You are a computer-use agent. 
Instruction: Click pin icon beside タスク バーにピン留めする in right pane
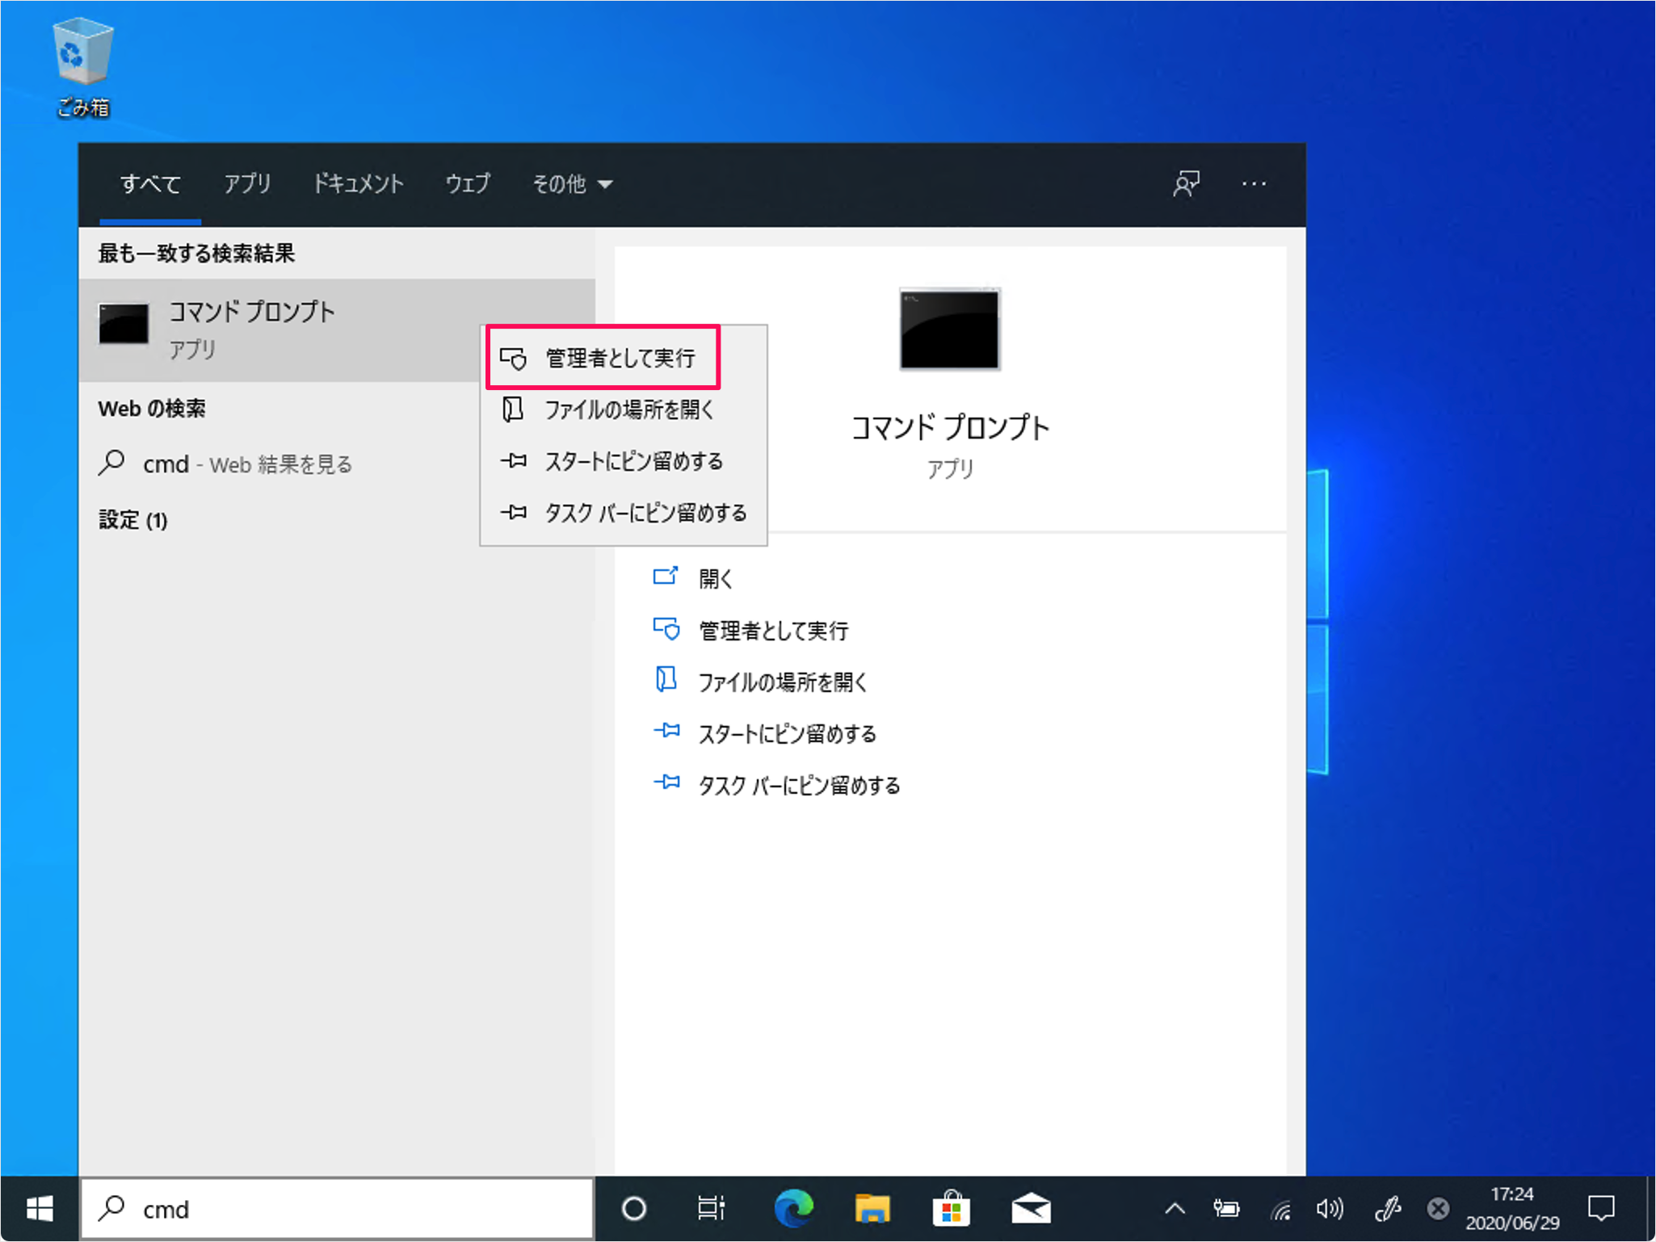tap(666, 783)
